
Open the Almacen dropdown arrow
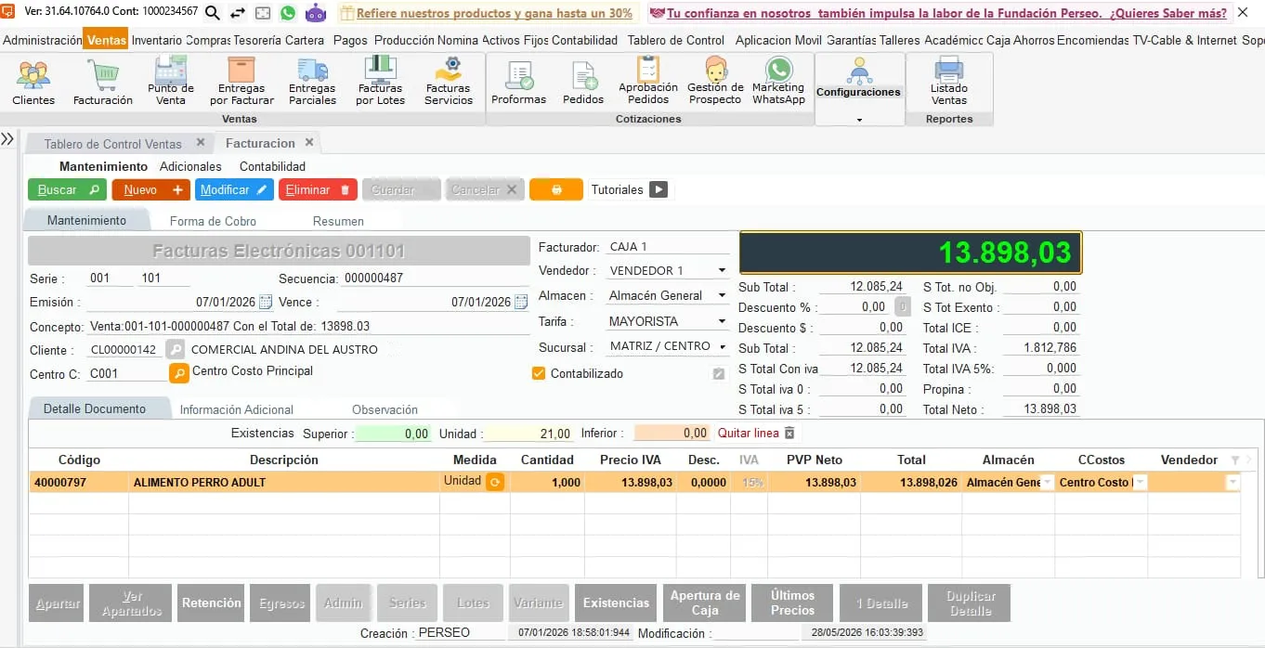[722, 296]
